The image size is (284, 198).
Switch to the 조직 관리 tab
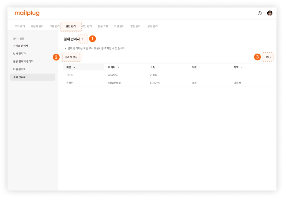coord(20,26)
